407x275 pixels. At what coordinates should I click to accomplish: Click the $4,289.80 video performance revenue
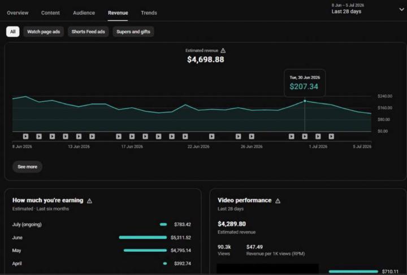point(232,224)
